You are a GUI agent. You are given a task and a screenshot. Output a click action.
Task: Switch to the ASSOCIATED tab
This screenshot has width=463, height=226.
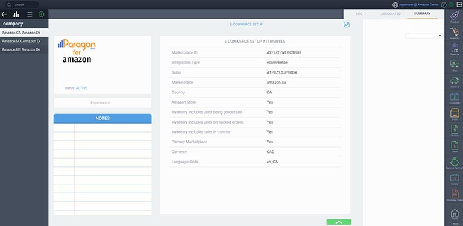[391, 14]
